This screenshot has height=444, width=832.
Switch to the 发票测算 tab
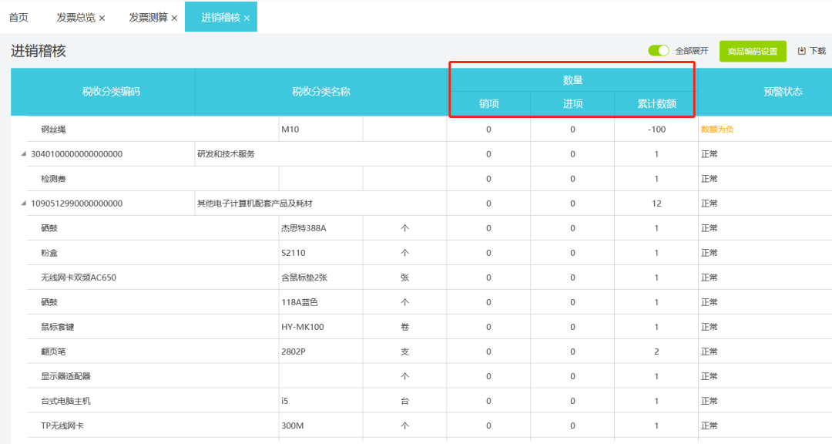[x=148, y=18]
